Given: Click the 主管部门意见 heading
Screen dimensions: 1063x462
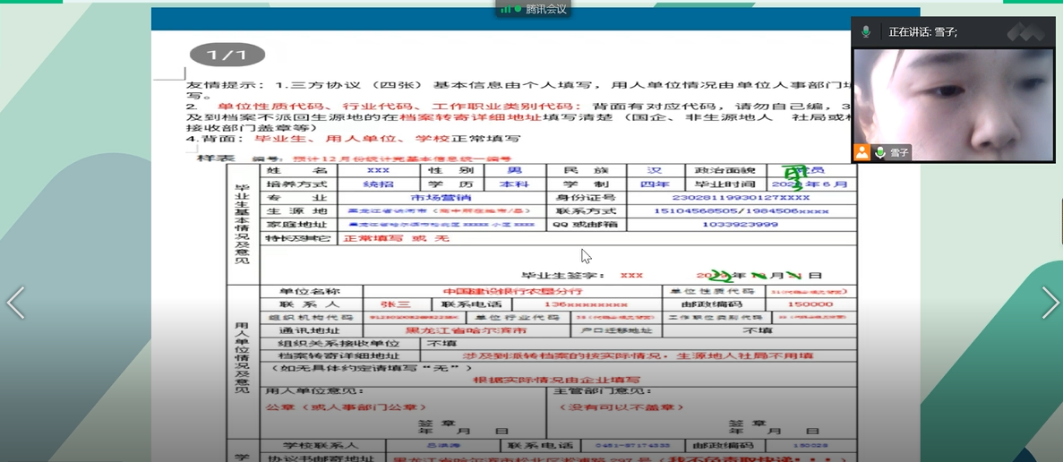Looking at the screenshot, I should click(603, 391).
